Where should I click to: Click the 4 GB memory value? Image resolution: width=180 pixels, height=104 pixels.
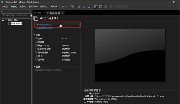tap(64, 38)
